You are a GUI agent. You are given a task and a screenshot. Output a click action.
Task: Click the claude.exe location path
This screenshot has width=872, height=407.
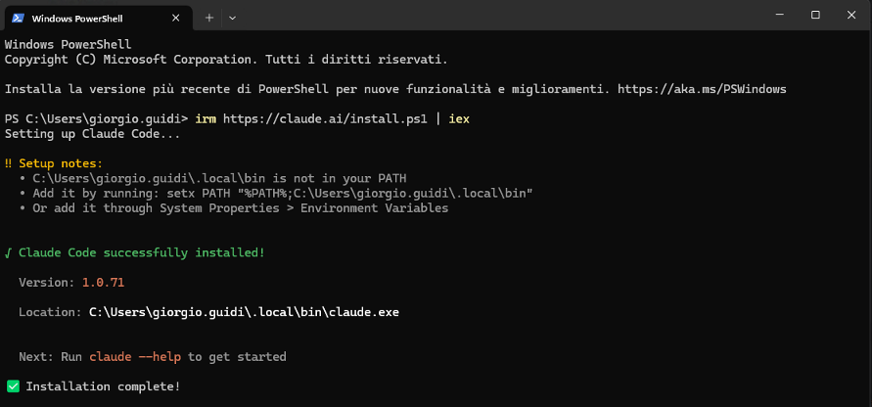[x=244, y=312]
